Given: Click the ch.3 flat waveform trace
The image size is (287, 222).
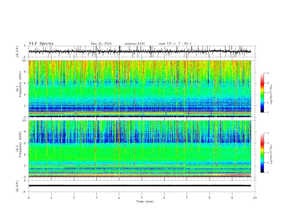Looking at the screenshot, I should [x=140, y=186].
